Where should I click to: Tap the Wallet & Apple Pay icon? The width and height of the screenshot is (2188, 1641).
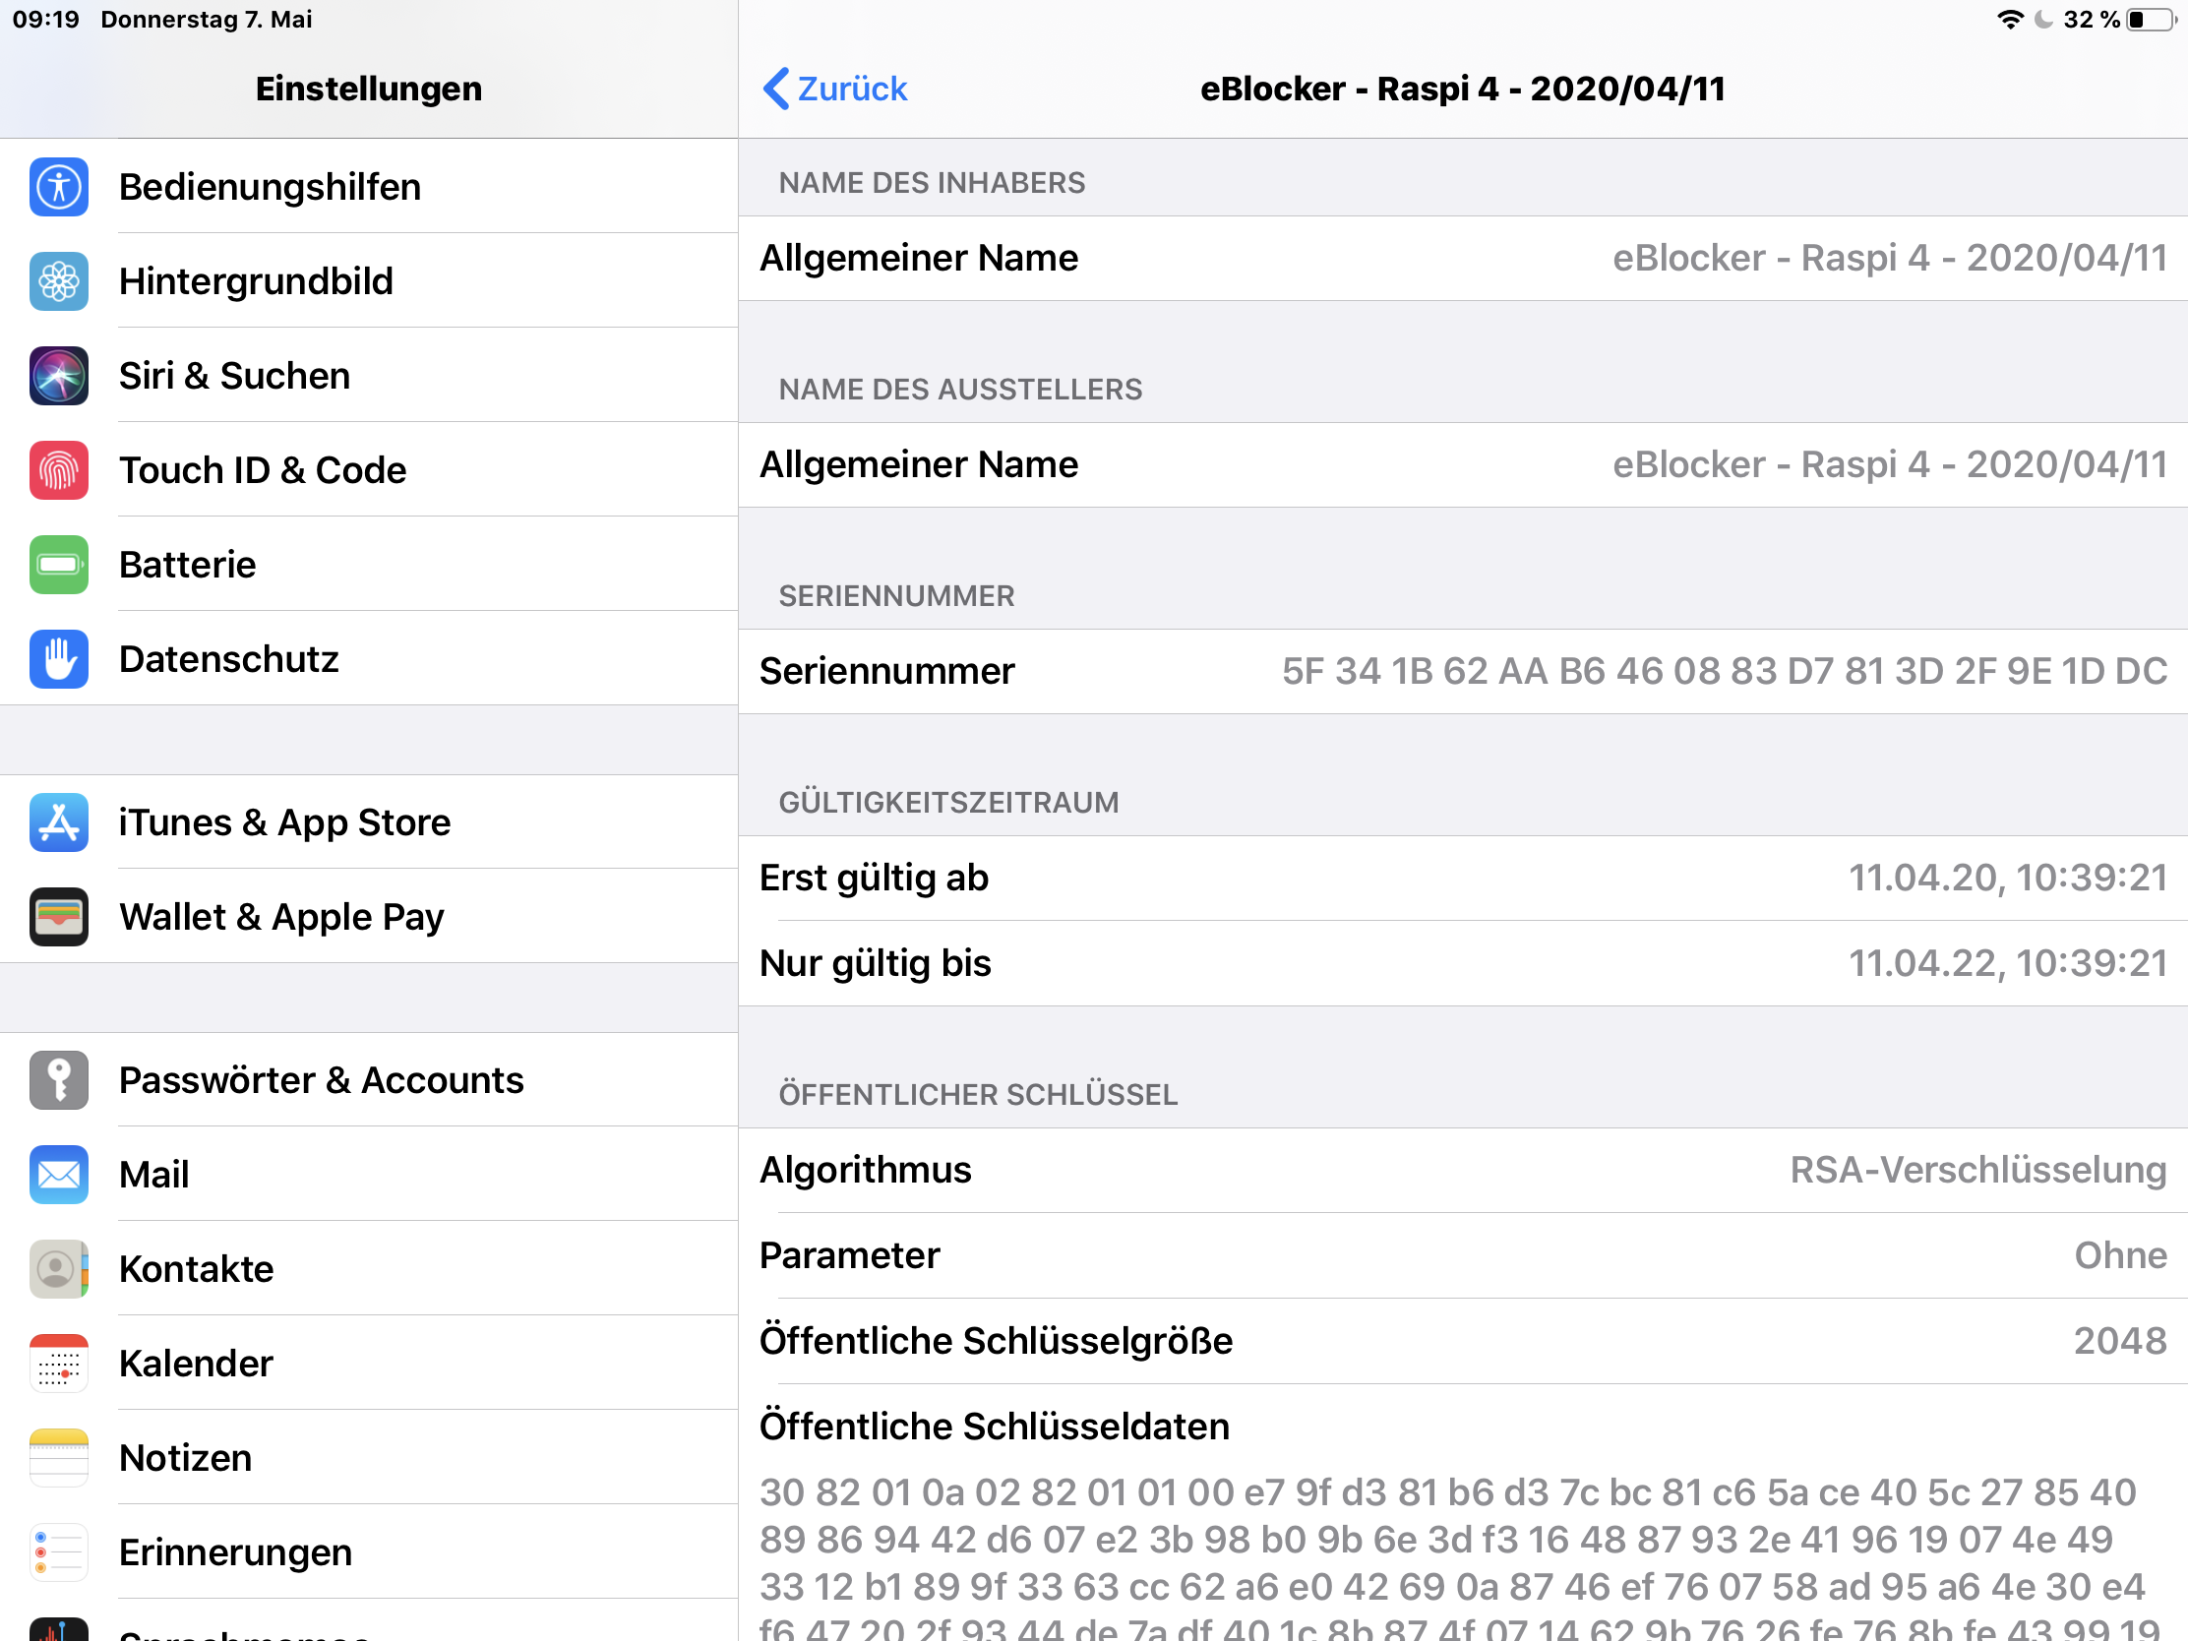pyautogui.click(x=58, y=917)
